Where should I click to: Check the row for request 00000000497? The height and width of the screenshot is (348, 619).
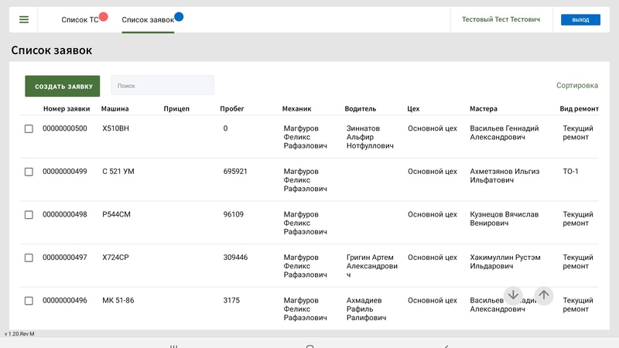[29, 258]
